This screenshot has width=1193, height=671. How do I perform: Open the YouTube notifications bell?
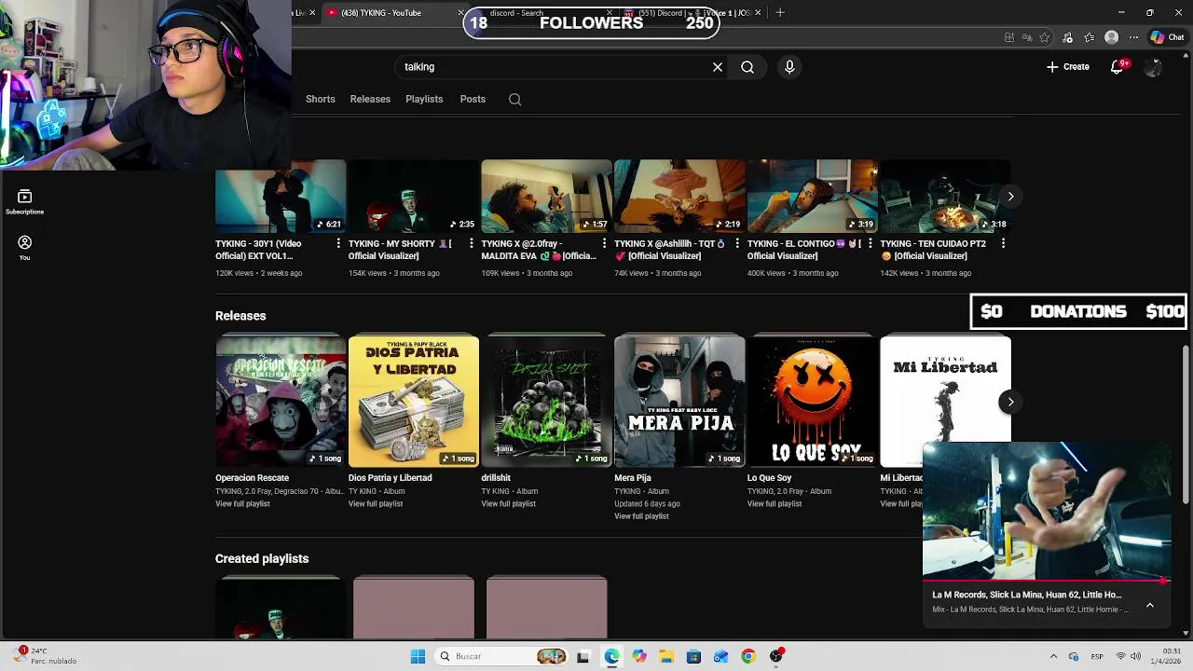(x=1118, y=67)
